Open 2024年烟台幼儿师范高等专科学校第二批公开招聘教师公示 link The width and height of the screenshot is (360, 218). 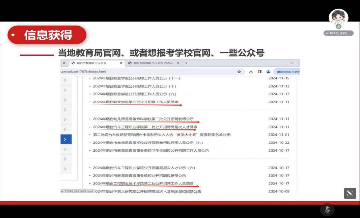point(143,119)
